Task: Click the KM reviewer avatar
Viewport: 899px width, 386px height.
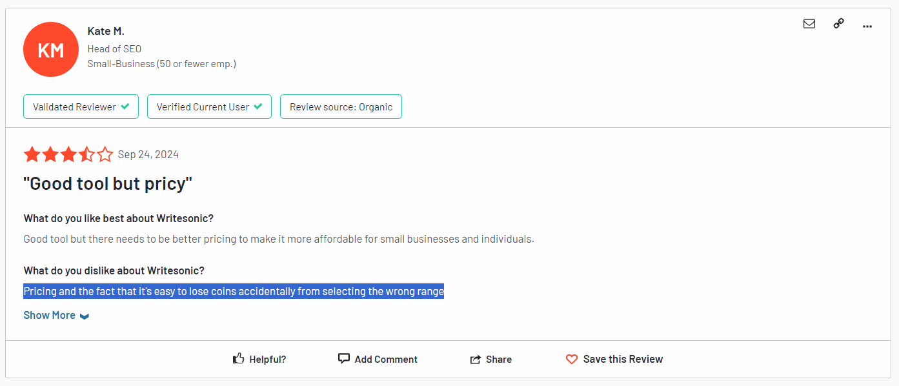Action: [51, 50]
